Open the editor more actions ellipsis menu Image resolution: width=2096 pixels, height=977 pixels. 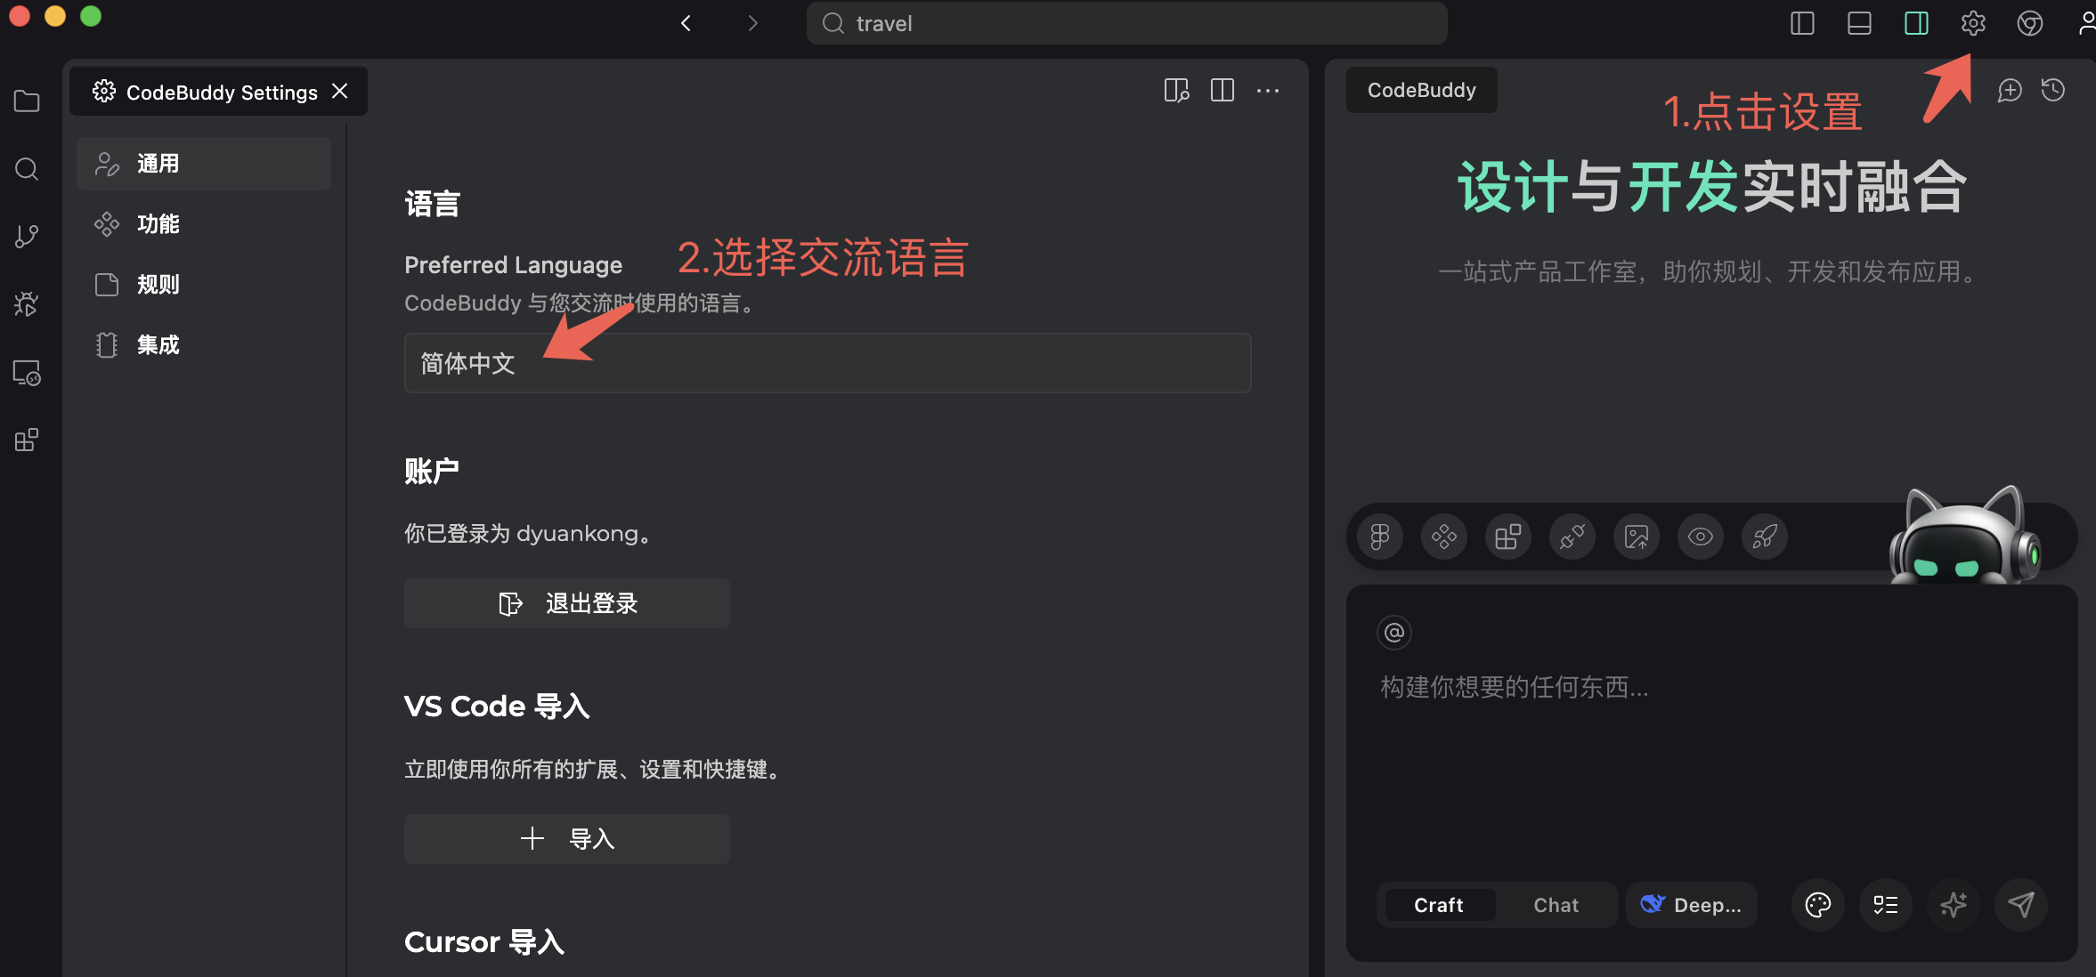pyautogui.click(x=1268, y=91)
